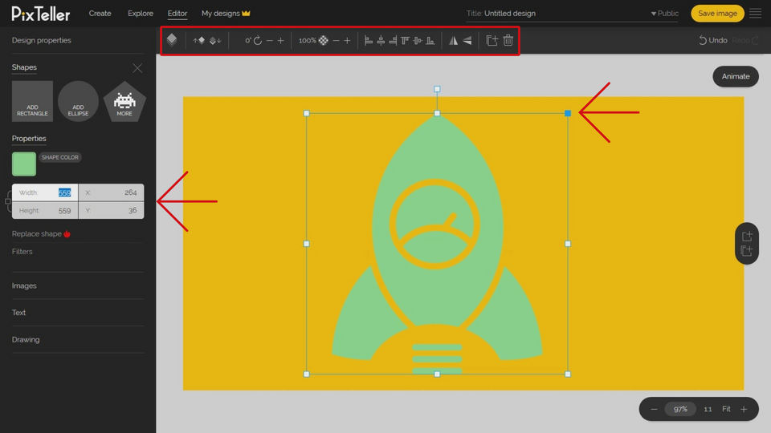This screenshot has height=433, width=771.
Task: Duplicate the selected shape from toolbar
Action: 492,40
